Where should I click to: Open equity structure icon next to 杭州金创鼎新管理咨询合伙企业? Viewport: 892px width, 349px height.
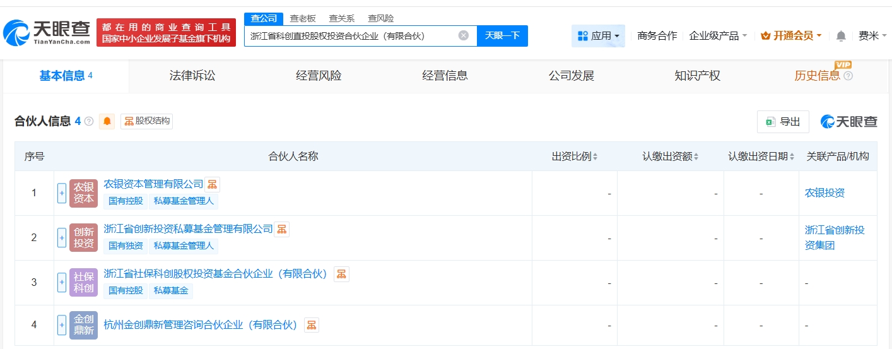point(311,325)
